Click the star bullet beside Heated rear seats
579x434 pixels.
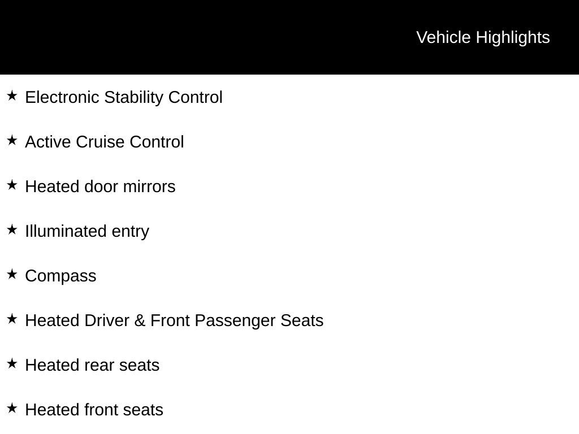[12, 363]
